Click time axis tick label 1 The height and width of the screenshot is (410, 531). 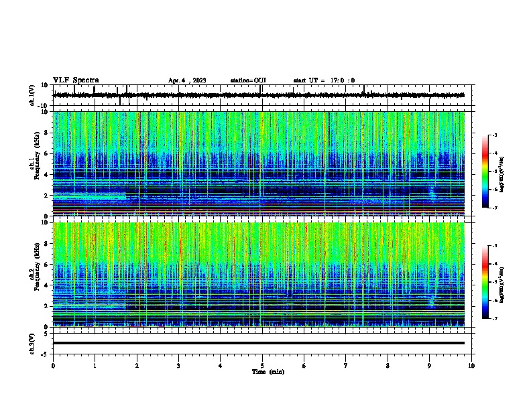[95, 366]
